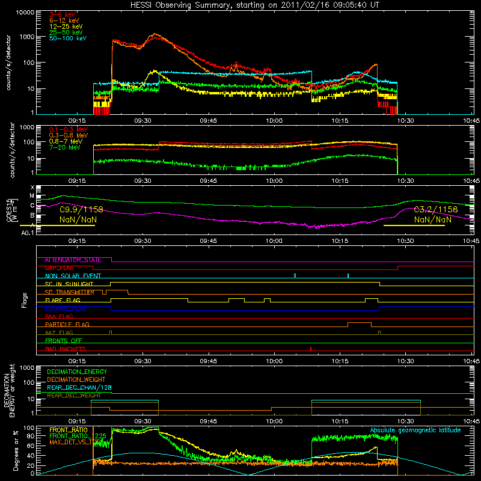
Task: Select the orange "6-12 keV" legend label
Action: [64, 20]
